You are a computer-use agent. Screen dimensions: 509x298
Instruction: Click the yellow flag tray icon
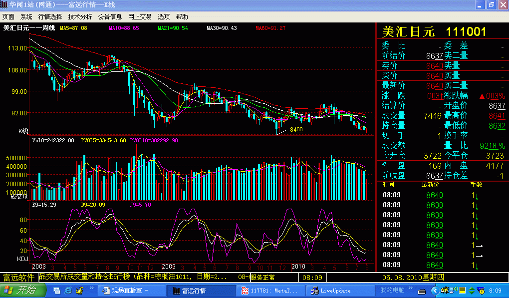[463, 290]
